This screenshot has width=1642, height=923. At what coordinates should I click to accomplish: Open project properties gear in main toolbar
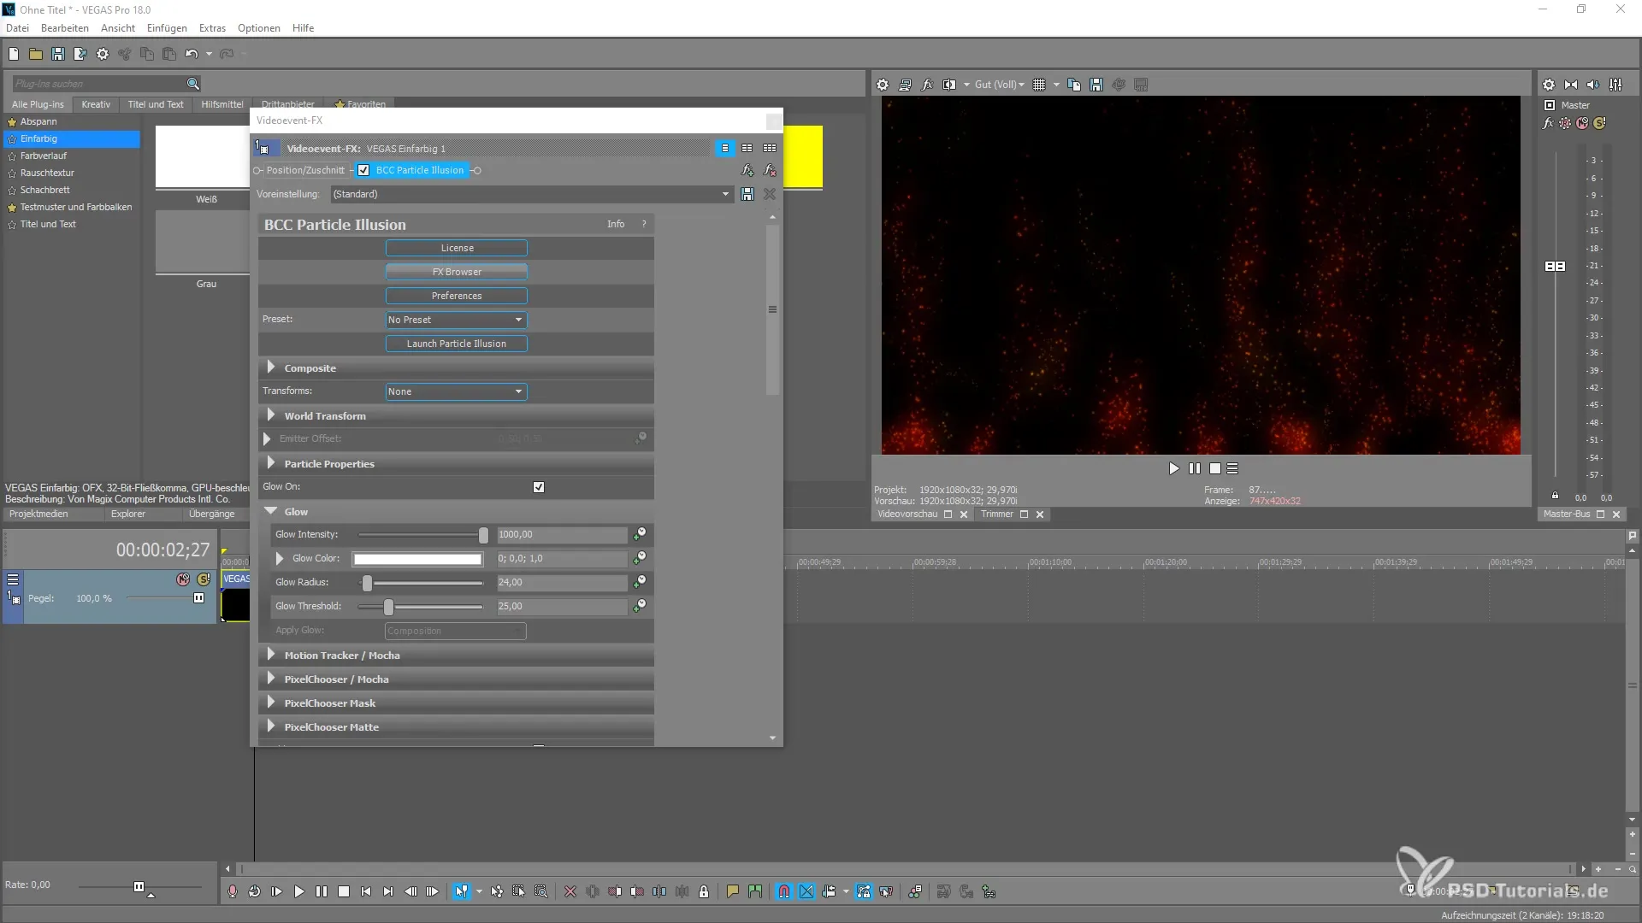coord(103,54)
